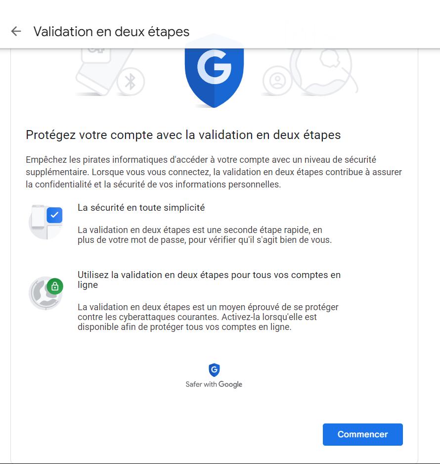Viewport: 440px width, 464px height.
Task: Click the "Safer with Google" text
Action: tap(214, 384)
